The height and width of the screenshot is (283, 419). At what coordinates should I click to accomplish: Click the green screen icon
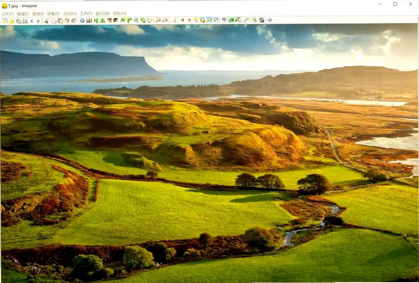pos(231,21)
